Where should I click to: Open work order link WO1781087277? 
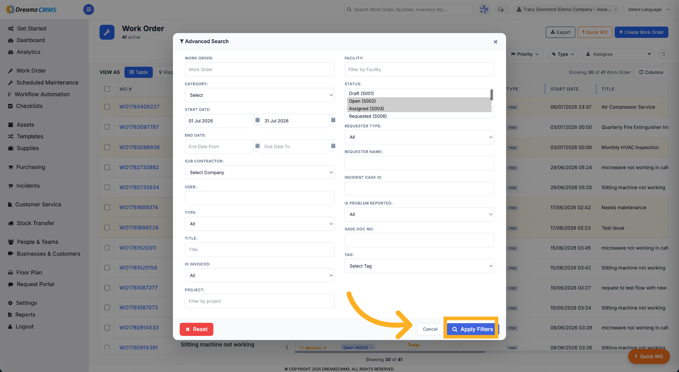click(x=138, y=287)
